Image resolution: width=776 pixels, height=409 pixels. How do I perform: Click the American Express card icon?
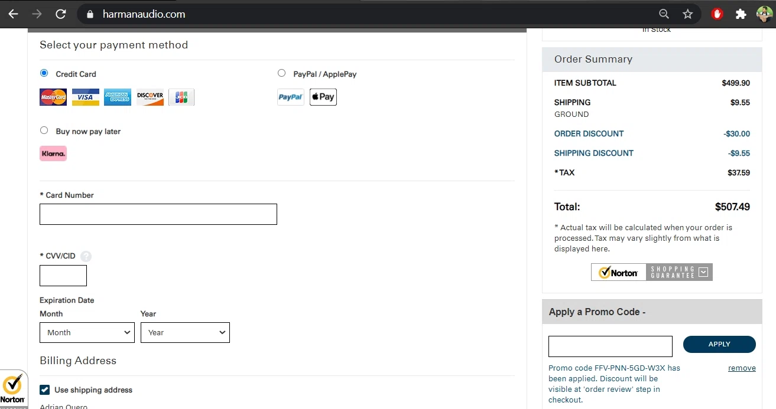(118, 97)
